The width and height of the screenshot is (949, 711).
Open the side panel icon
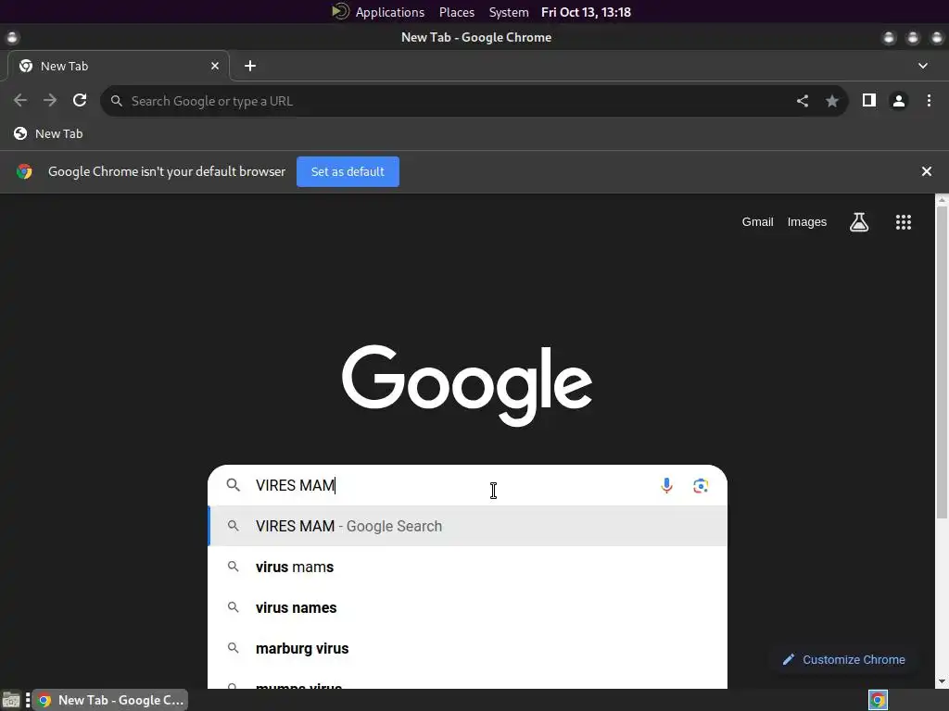869,100
